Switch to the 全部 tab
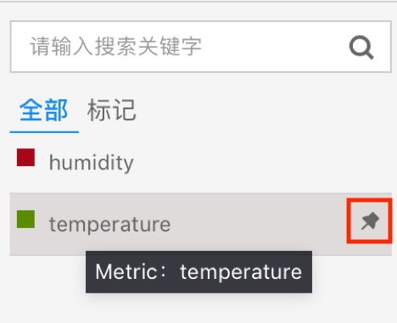This screenshot has width=397, height=323. click(44, 110)
